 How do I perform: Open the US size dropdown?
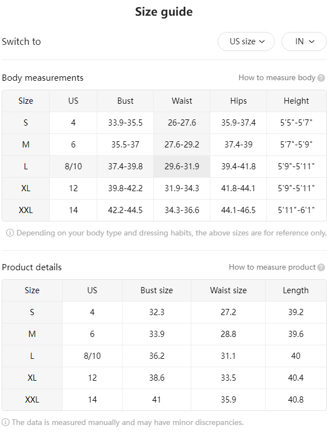(246, 41)
